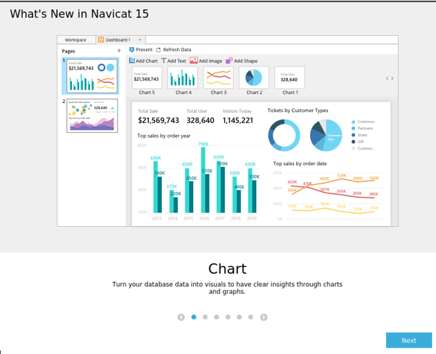The height and width of the screenshot is (354, 436).
Task: Pick the Chart 5 thumbnail
Action: (147, 77)
